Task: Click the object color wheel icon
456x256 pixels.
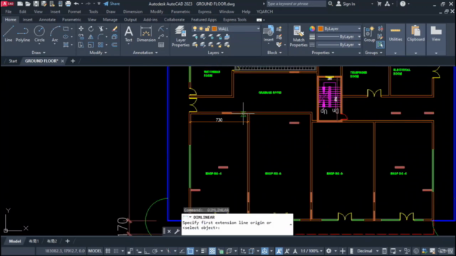Action: coord(312,28)
